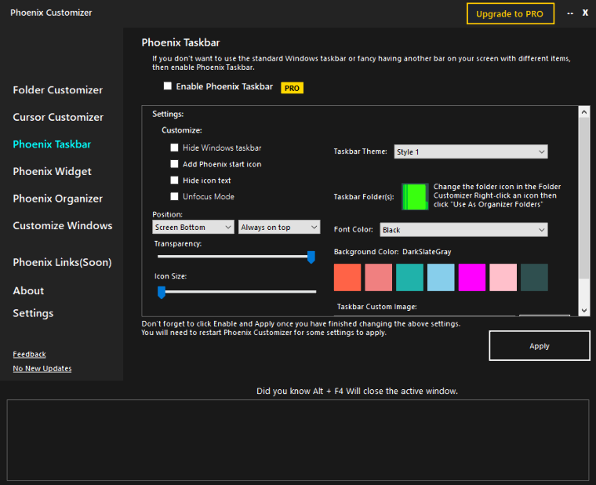Tick Add Phoenix start icon
This screenshot has width=596, height=485.
click(174, 164)
